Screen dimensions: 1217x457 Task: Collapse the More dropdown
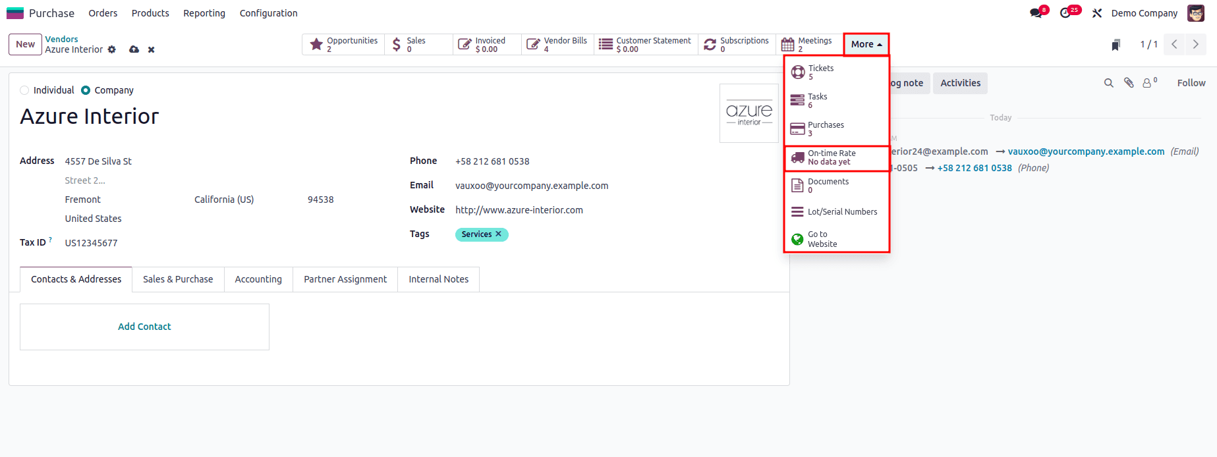pyautogui.click(x=866, y=44)
